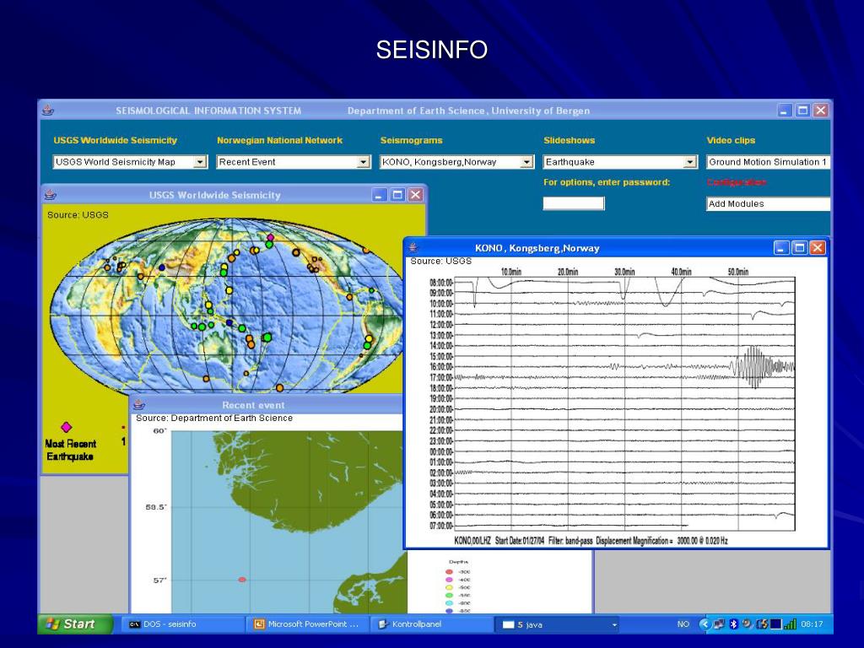Click the yellow swatch in the Depths legend
The height and width of the screenshot is (648, 864).
tap(449, 587)
